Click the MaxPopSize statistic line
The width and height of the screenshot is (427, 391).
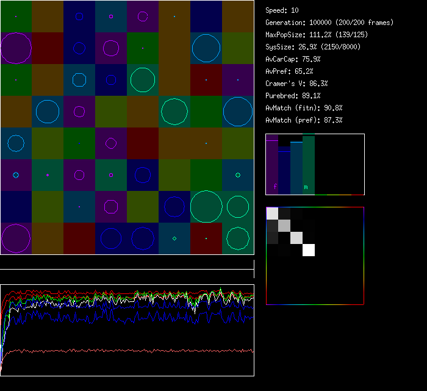(x=317, y=35)
